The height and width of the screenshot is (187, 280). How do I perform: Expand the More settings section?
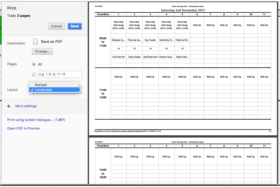26,106
